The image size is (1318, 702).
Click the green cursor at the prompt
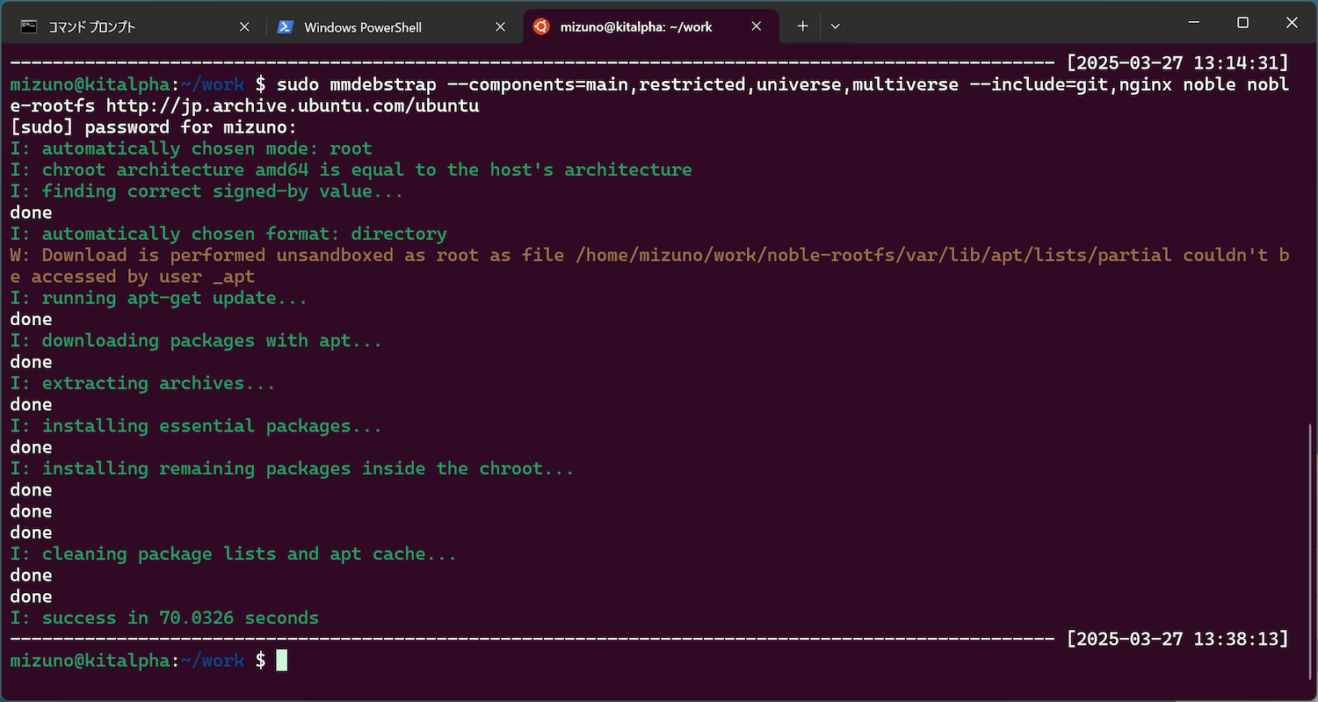pyautogui.click(x=281, y=660)
